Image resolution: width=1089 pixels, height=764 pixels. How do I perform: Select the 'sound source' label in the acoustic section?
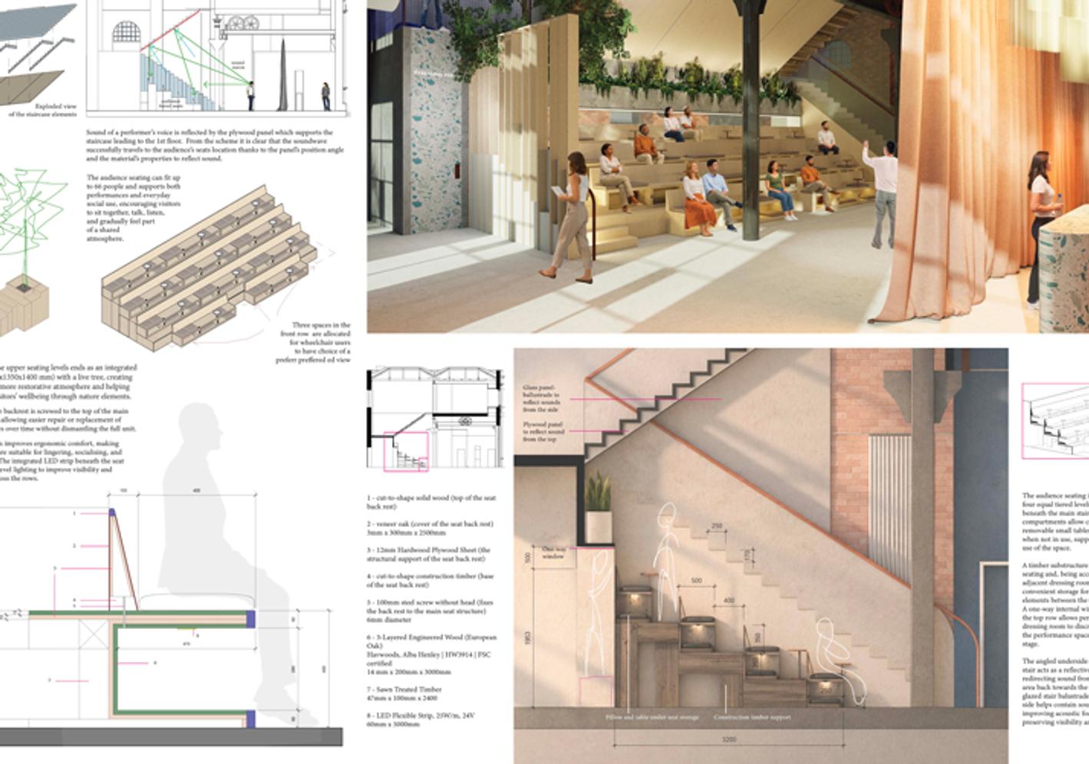(x=238, y=66)
